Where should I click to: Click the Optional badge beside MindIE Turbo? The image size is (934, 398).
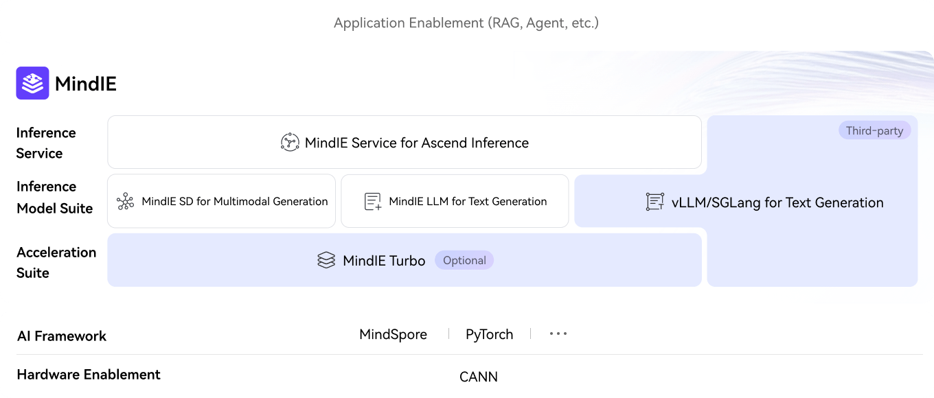pyautogui.click(x=464, y=260)
